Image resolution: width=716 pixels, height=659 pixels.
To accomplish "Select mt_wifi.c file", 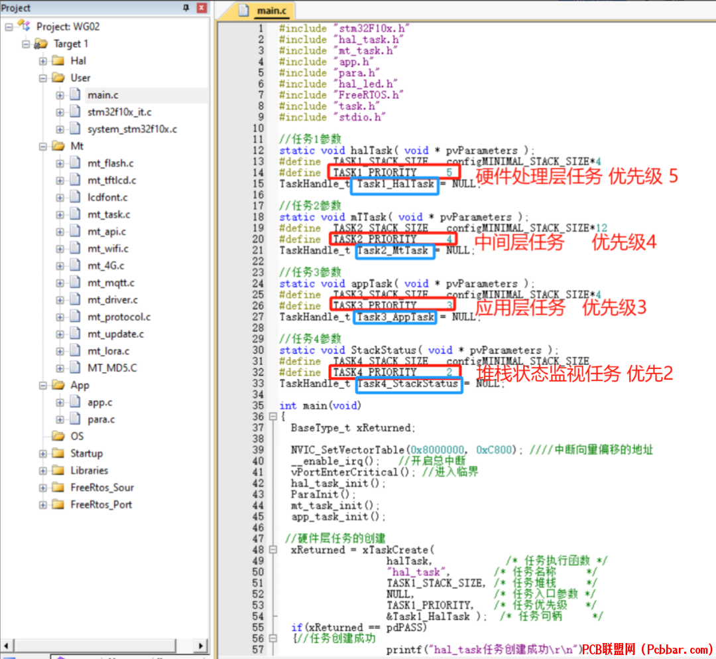I will coord(108,249).
